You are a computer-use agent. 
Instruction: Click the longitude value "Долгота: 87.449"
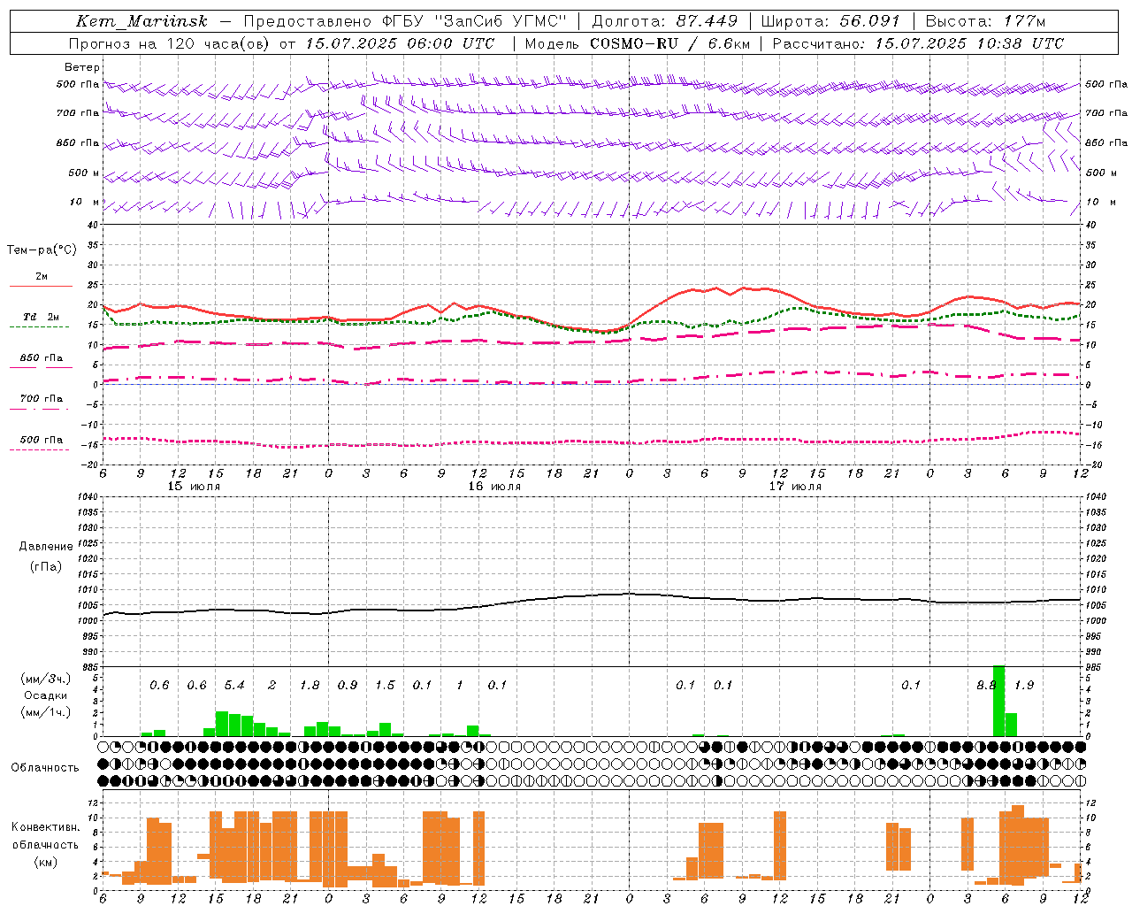(663, 21)
